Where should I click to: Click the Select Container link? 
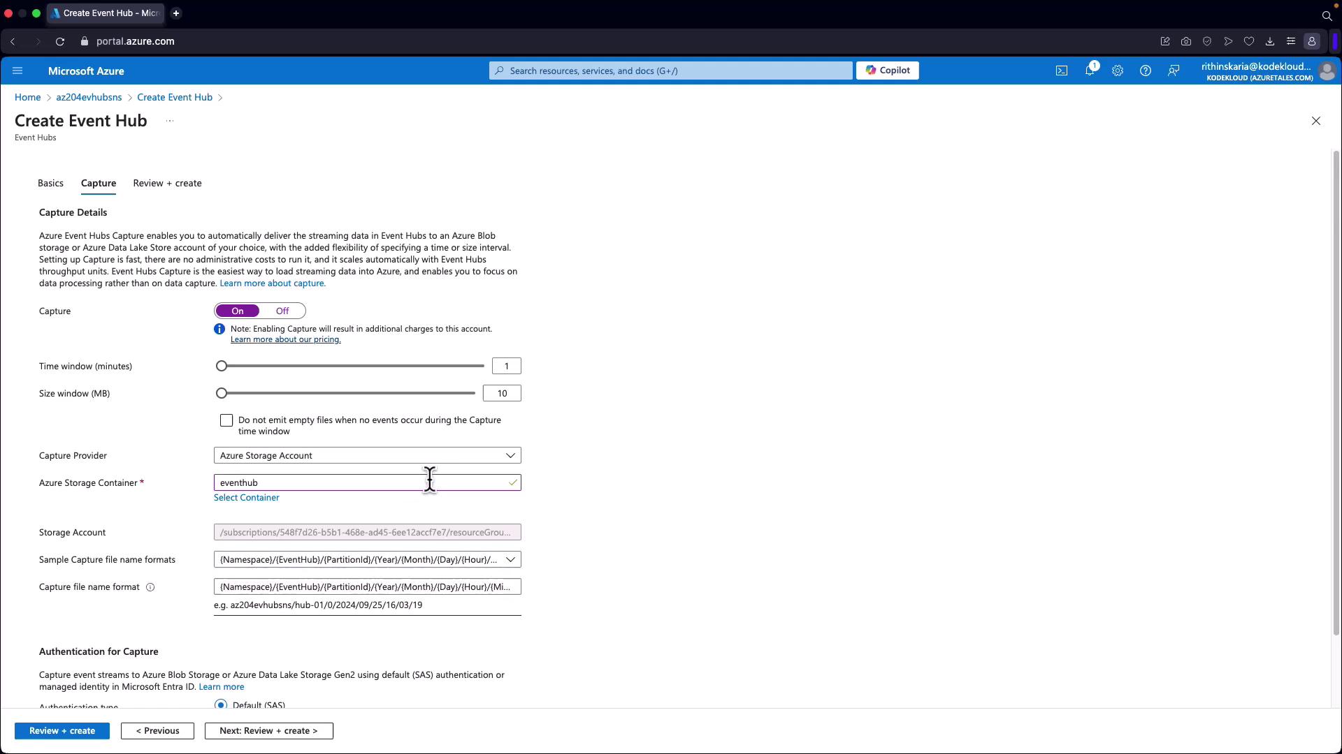pyautogui.click(x=246, y=498)
